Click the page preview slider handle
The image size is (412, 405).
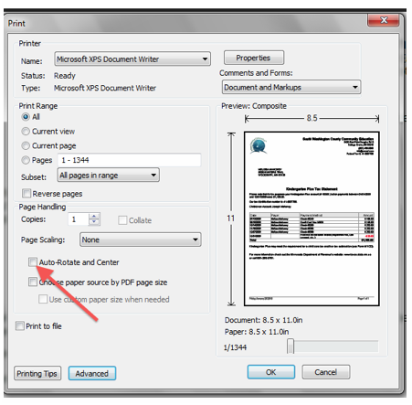291,346
